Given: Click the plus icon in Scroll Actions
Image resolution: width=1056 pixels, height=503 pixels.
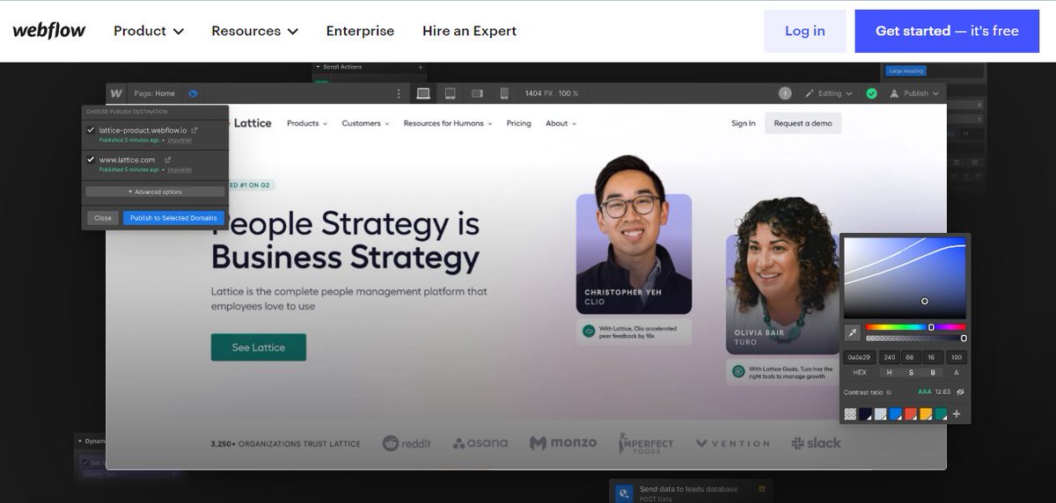Looking at the screenshot, I should pyautogui.click(x=420, y=67).
